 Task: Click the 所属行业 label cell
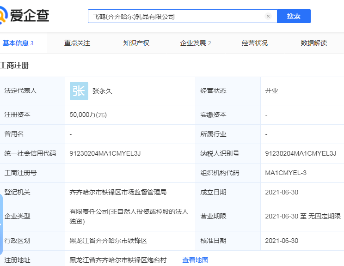(228, 134)
